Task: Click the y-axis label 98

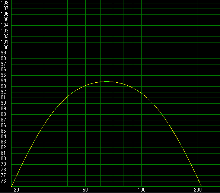Action: [x=3, y=58]
